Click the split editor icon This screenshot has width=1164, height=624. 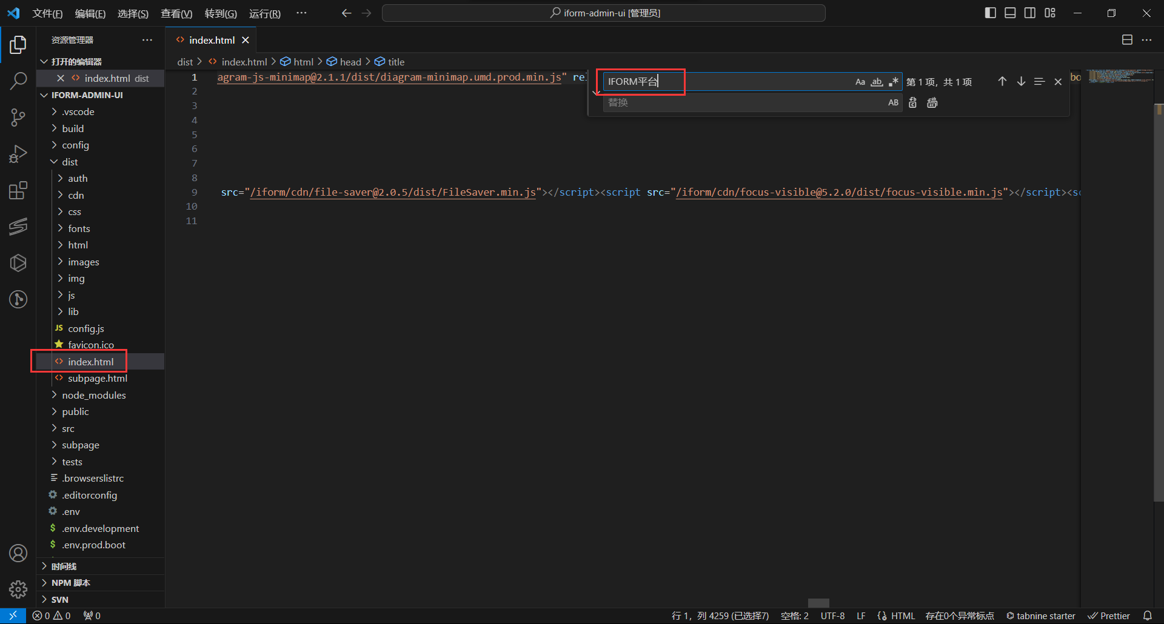[x=1127, y=40]
